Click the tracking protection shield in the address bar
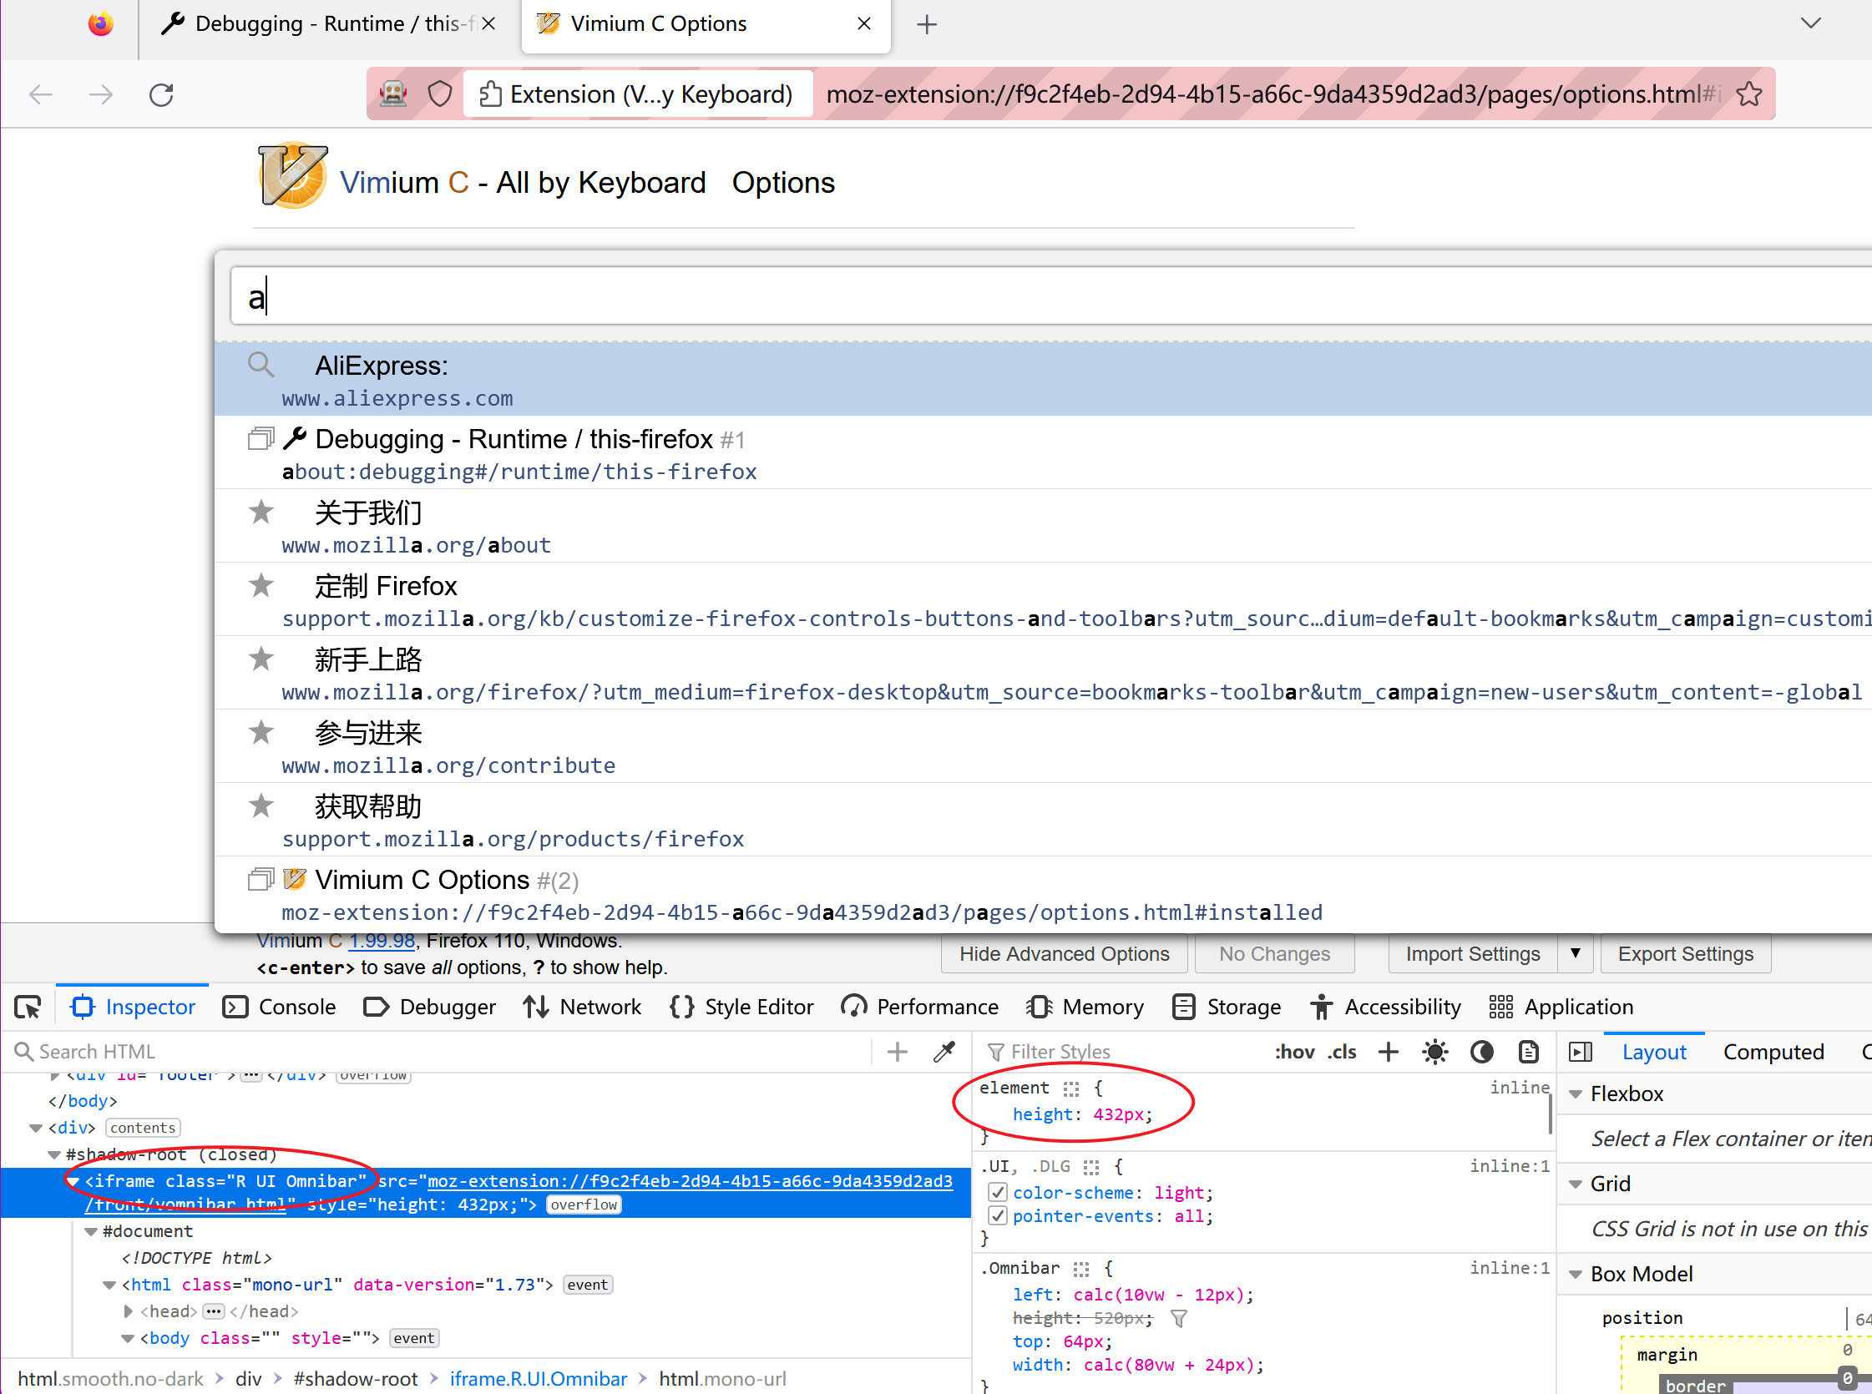Image resolution: width=1872 pixels, height=1394 pixels. point(440,93)
